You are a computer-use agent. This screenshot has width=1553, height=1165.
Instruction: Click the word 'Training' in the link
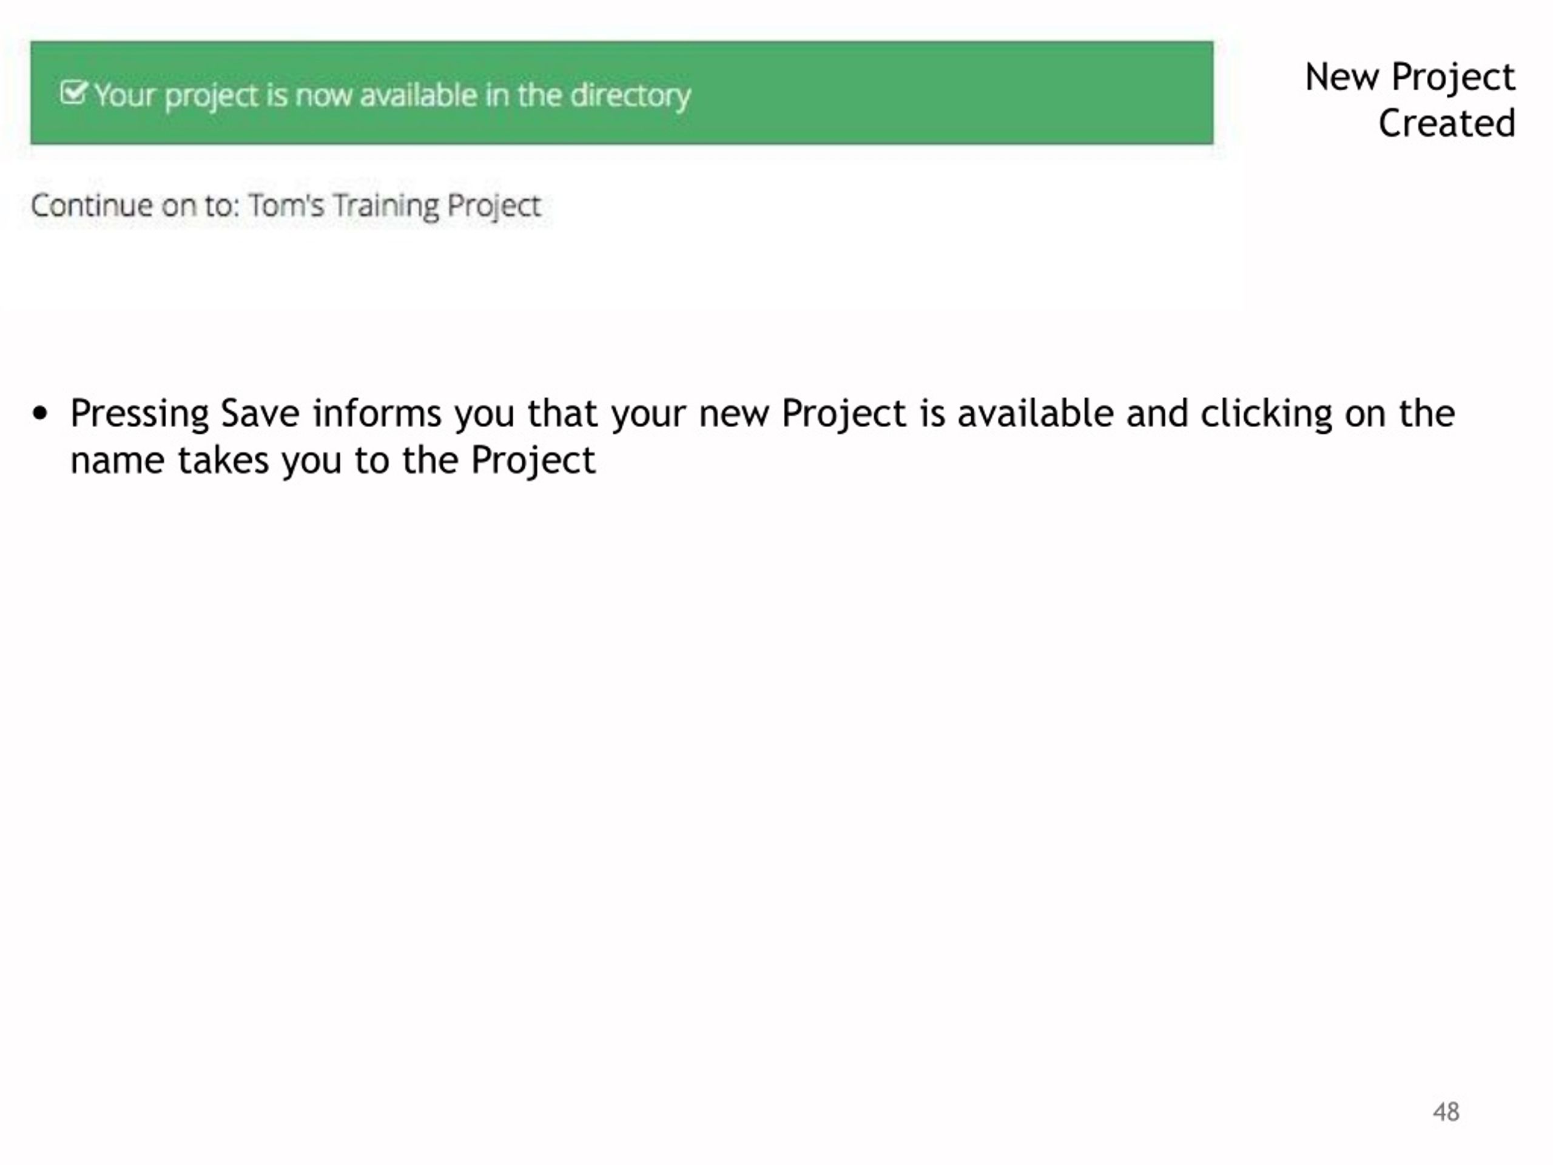[385, 206]
